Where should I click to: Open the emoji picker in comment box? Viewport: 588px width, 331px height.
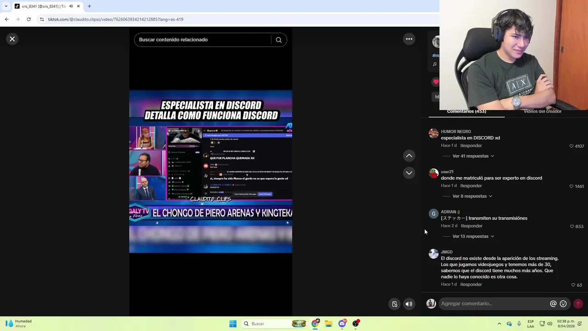tap(563, 304)
